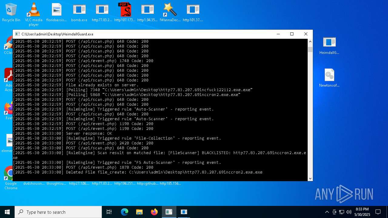
Task: Select the thoughtsu... desktop file label
Action: click(56, 183)
